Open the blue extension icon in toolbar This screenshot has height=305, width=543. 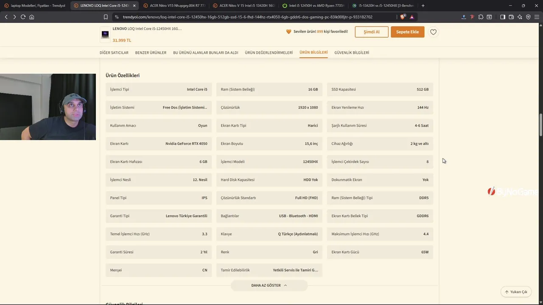(463, 17)
